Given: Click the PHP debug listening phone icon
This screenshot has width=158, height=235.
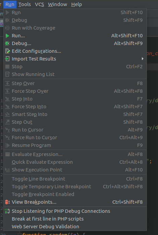Looking at the screenshot, I should pyautogui.click(x=7, y=211).
